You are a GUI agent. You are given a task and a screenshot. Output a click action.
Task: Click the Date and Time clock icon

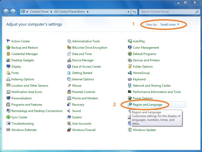[69, 54]
